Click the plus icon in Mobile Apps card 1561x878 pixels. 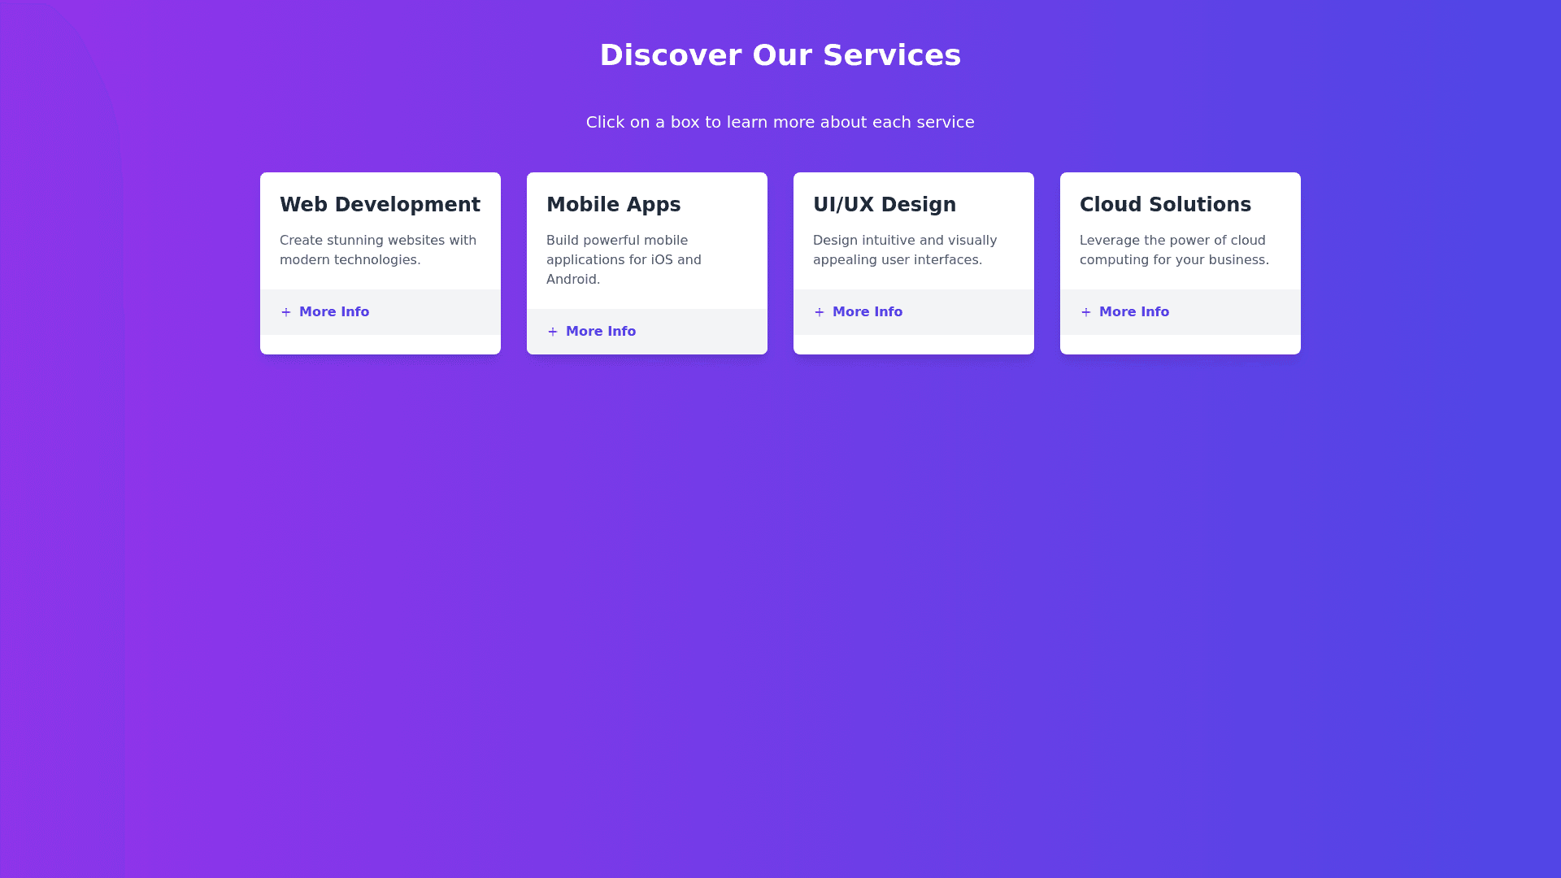pos(552,332)
